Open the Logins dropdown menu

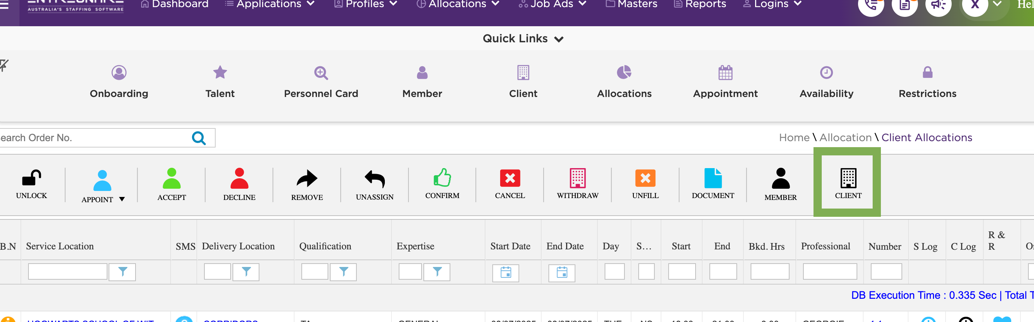point(772,4)
